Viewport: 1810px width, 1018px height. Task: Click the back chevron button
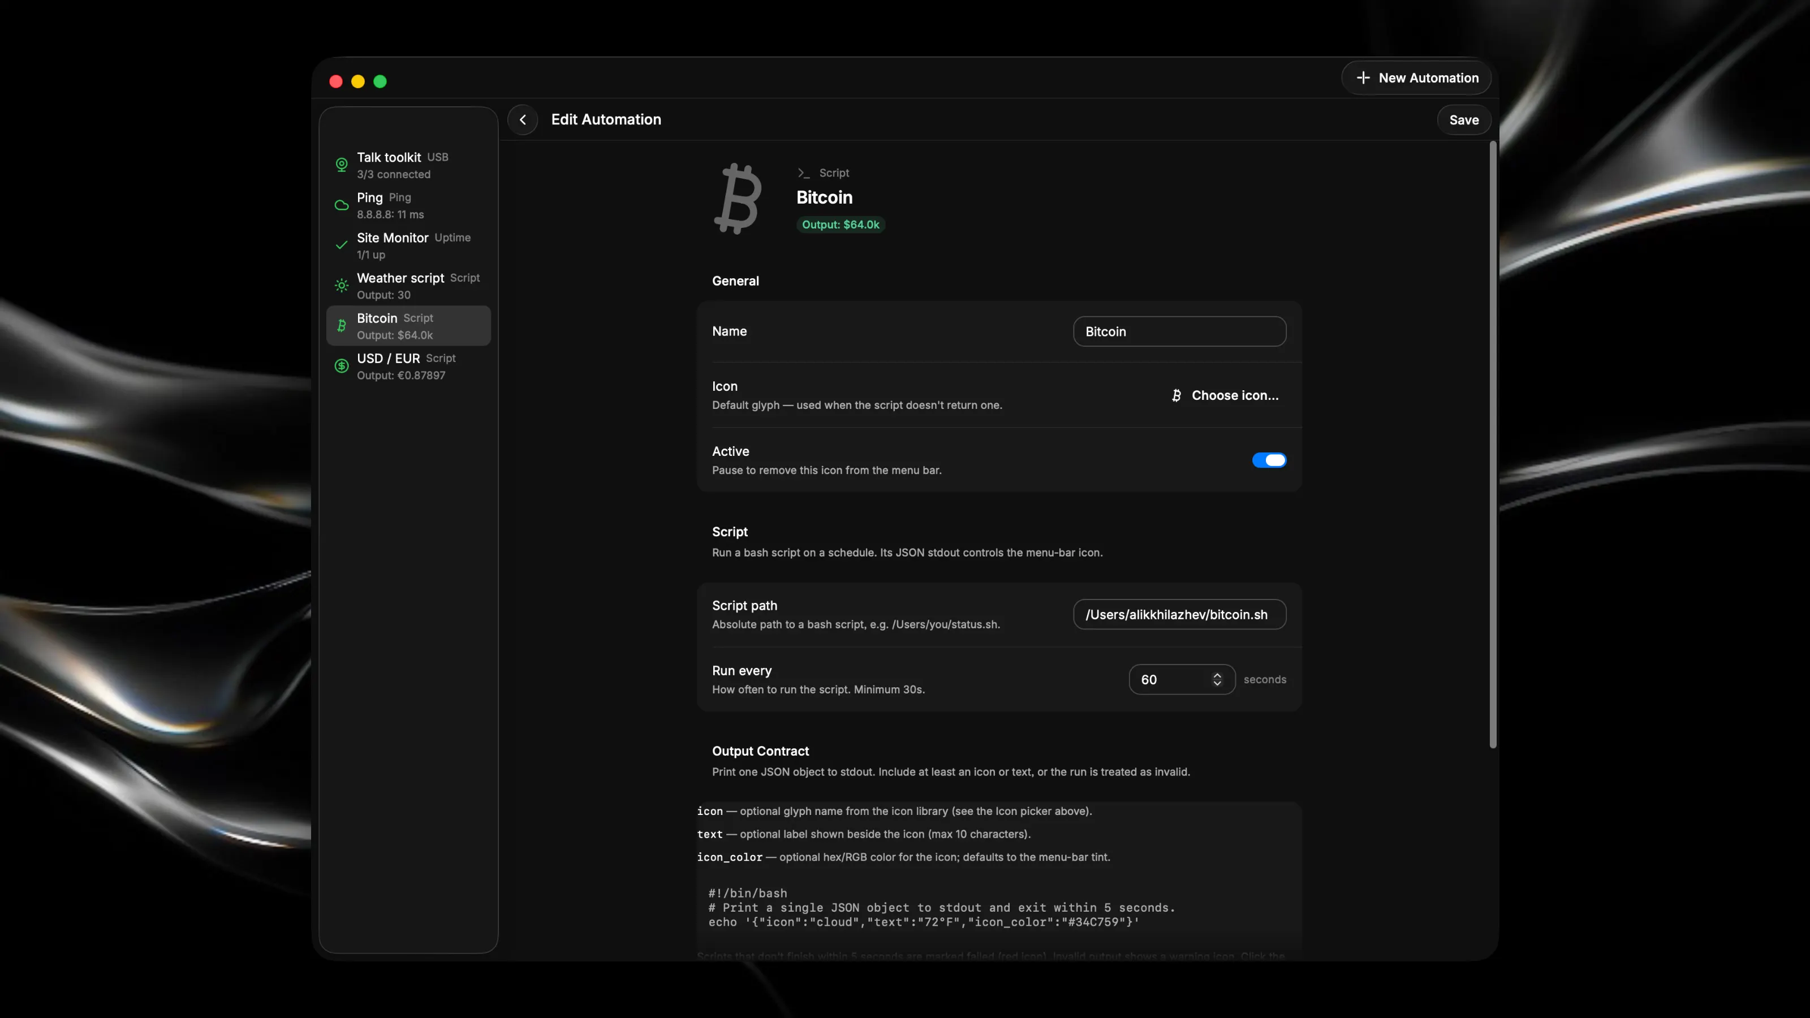pos(522,119)
